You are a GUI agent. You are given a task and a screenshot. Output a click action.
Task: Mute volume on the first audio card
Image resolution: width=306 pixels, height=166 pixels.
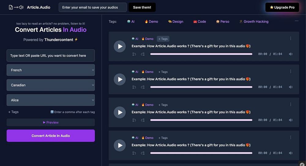coord(291,54)
